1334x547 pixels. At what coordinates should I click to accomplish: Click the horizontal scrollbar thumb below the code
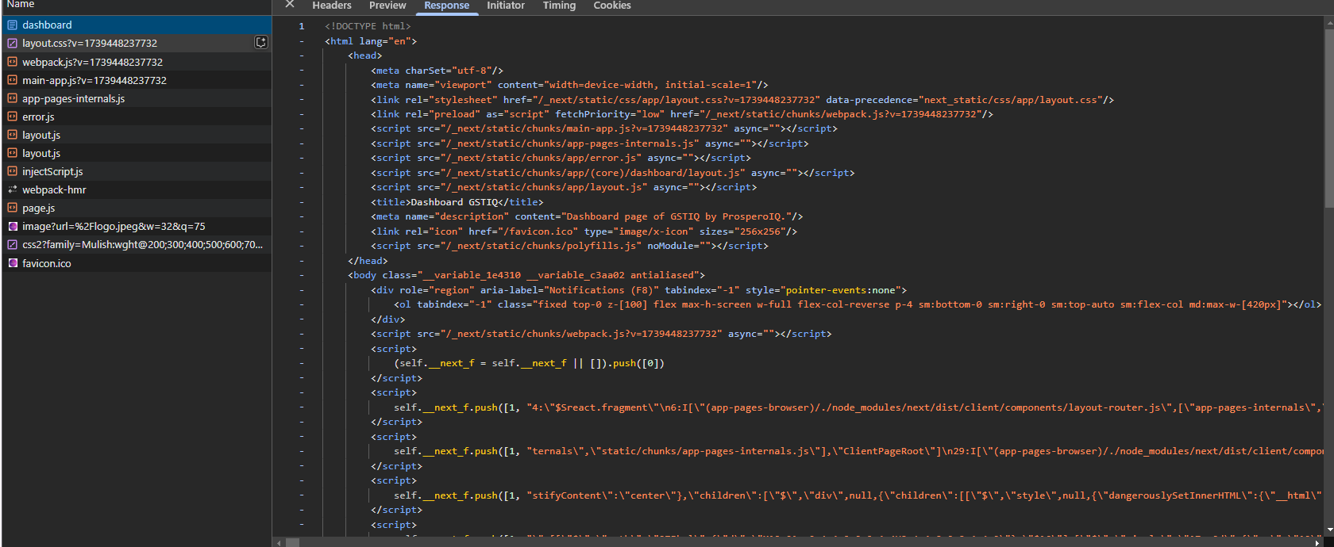(292, 542)
